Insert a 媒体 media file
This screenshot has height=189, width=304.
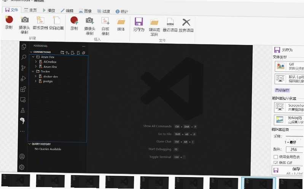pyautogui.click(x=121, y=24)
